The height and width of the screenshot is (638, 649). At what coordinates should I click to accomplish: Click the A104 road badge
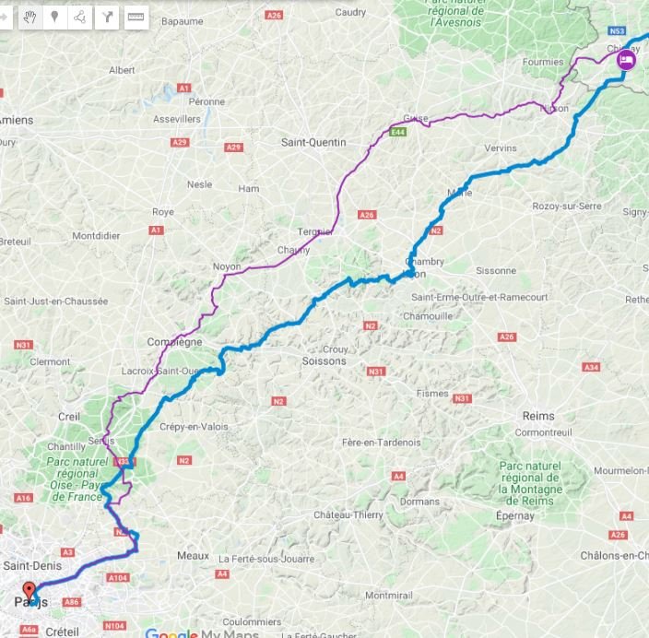(x=118, y=577)
